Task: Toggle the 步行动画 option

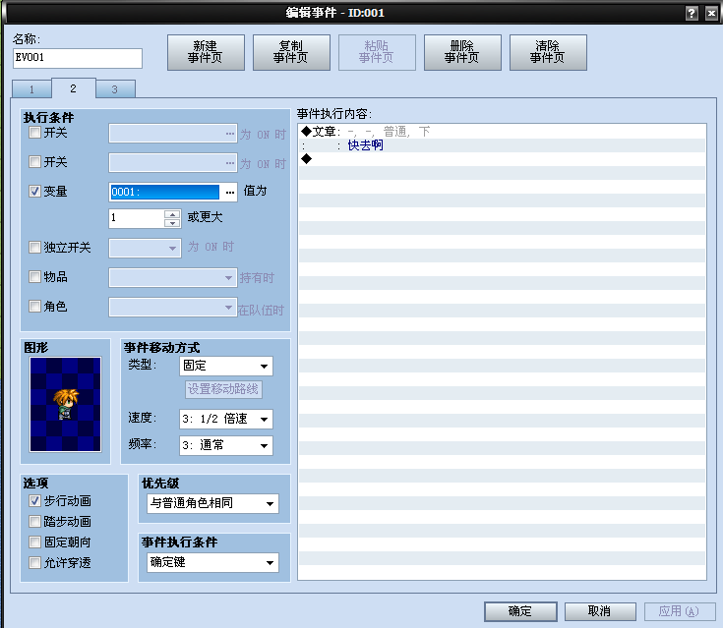Action: (34, 501)
